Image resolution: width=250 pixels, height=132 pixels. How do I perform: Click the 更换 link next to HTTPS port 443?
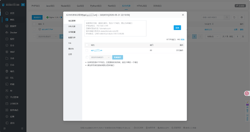click(x=183, y=39)
